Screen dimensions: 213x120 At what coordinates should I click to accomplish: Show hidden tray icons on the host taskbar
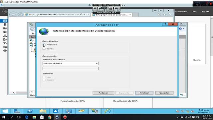178,117
